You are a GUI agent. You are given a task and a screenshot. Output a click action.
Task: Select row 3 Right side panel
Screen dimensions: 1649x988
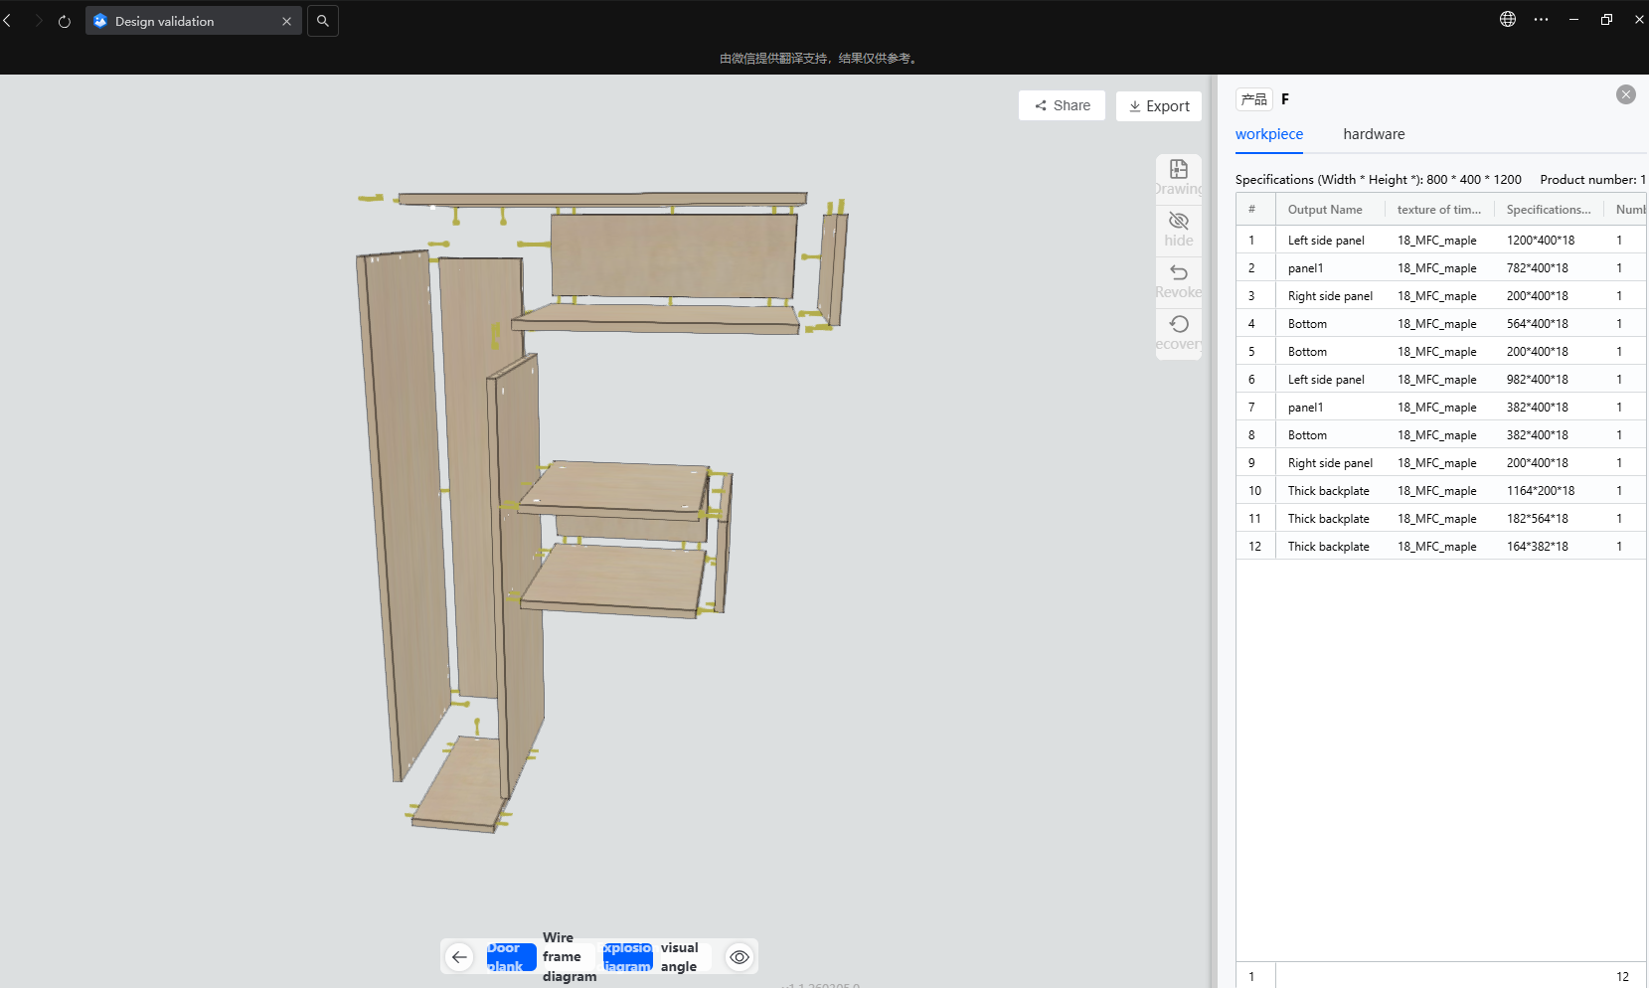tap(1441, 296)
